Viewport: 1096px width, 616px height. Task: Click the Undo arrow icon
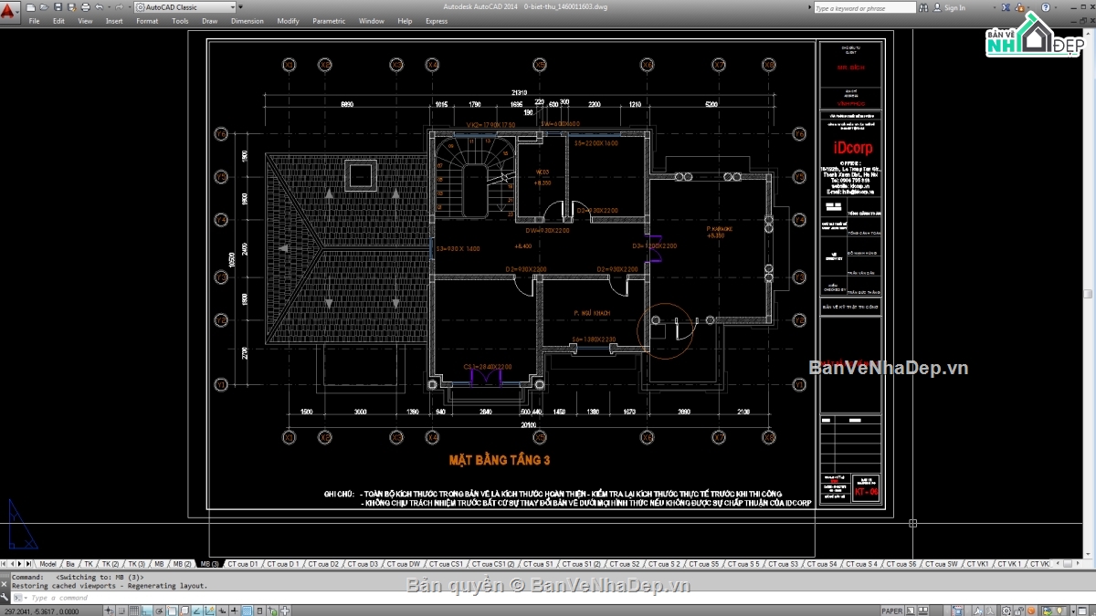(x=99, y=7)
